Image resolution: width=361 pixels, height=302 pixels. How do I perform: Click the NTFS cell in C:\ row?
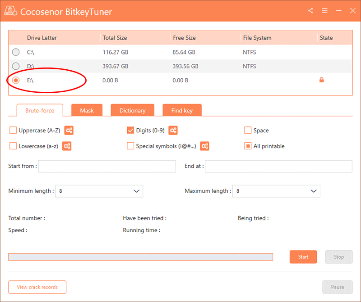coord(250,52)
